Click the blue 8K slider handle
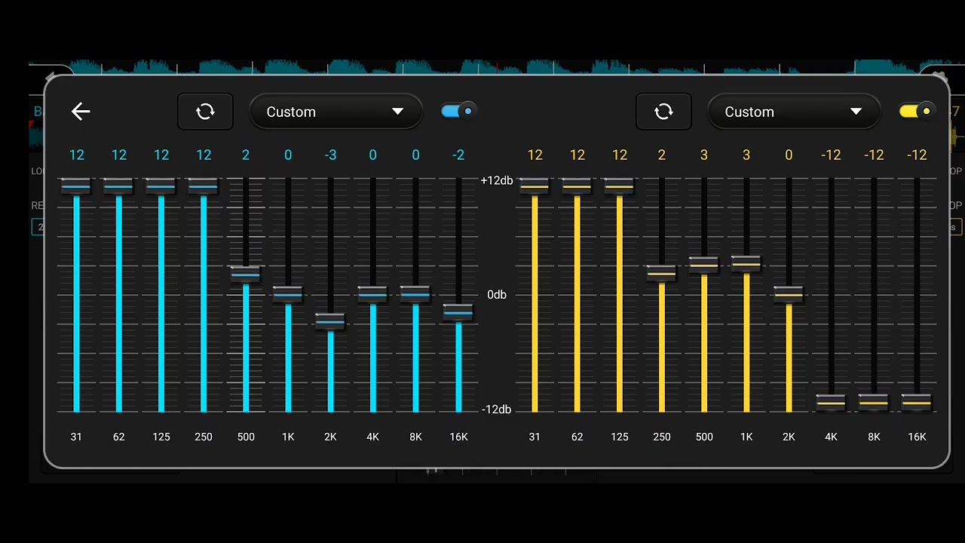This screenshot has width=965, height=543. (415, 294)
